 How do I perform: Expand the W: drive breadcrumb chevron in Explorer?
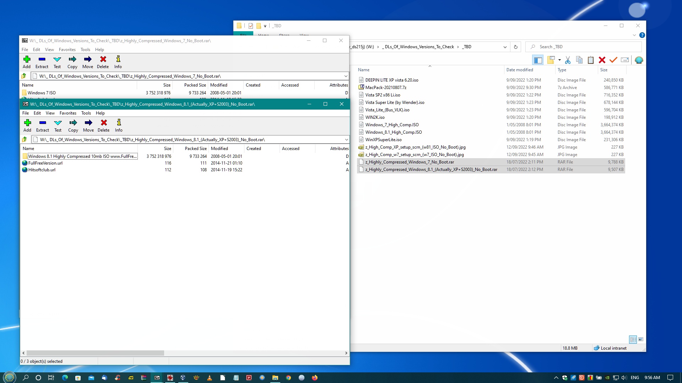(x=378, y=47)
